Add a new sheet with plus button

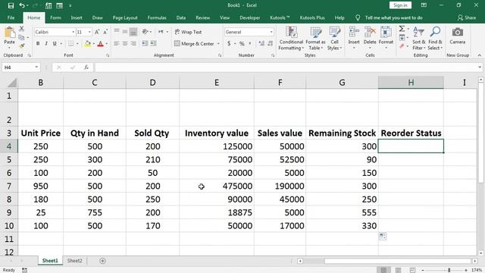(x=102, y=261)
